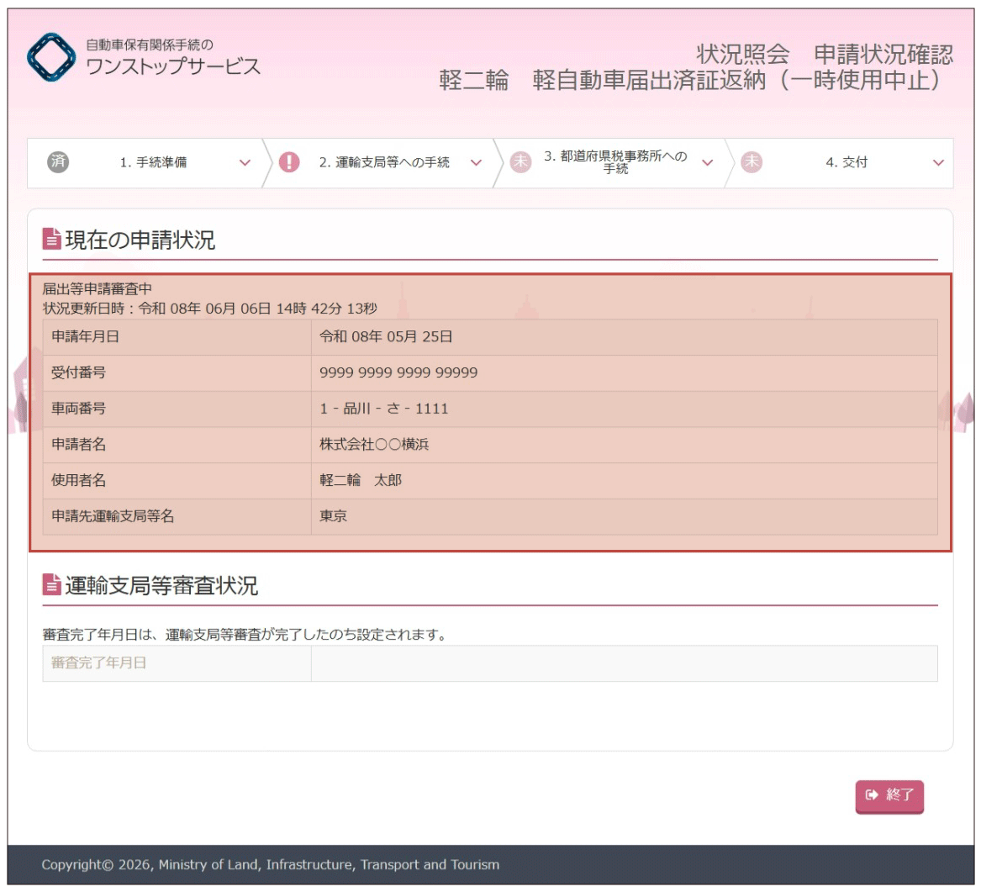981x892 pixels.
Task: Click the exclamation alert icon on step 2
Action: pyautogui.click(x=289, y=162)
